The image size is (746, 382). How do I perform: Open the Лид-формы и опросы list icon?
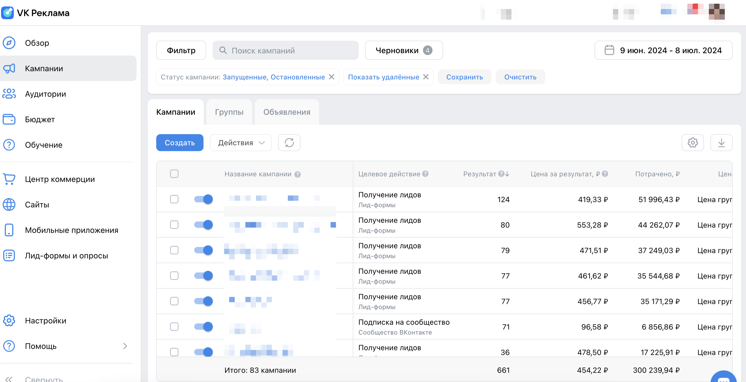pyautogui.click(x=9, y=255)
